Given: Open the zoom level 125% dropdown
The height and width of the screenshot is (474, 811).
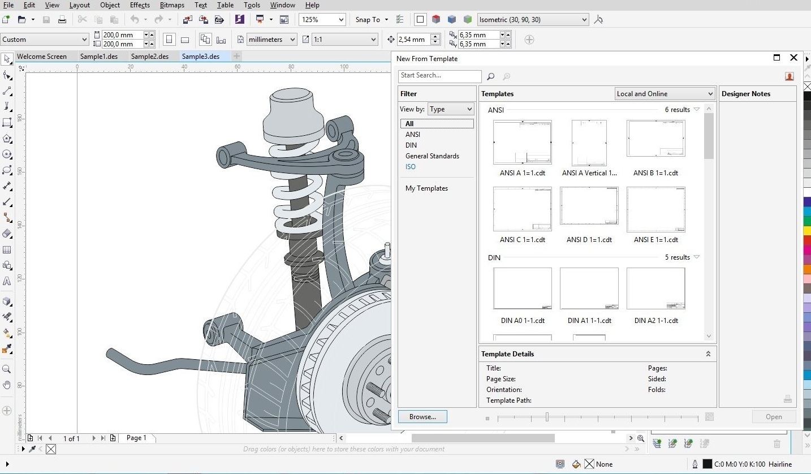Looking at the screenshot, I should click(341, 19).
